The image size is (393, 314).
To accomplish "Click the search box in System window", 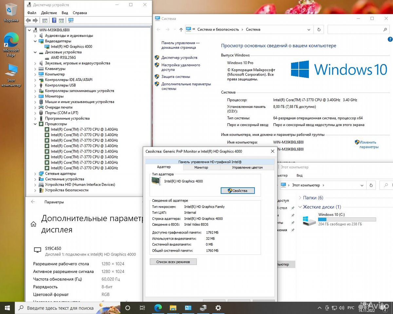I will point(359,29).
